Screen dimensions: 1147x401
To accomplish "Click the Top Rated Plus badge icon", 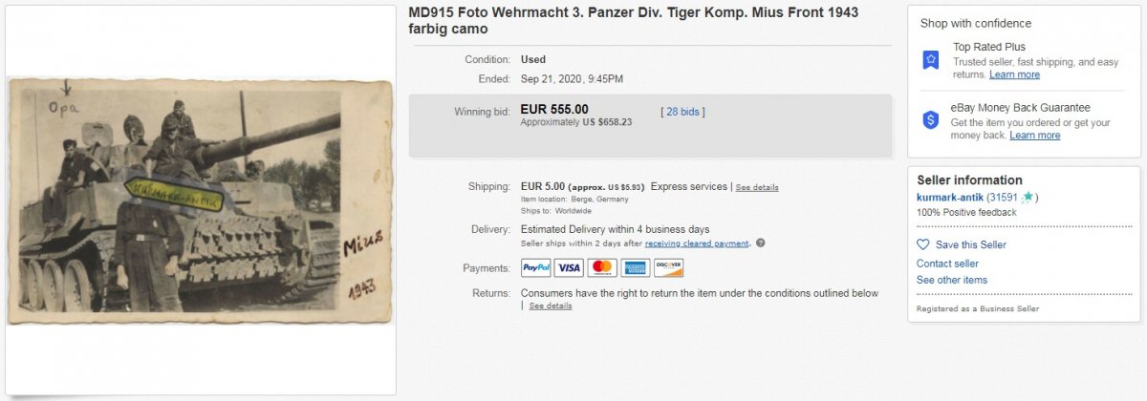I will [931, 60].
